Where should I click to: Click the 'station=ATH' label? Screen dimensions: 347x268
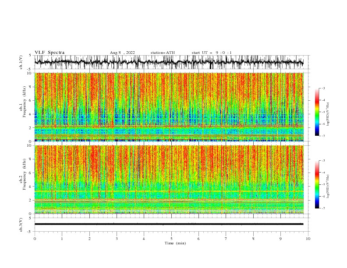click(x=163, y=53)
